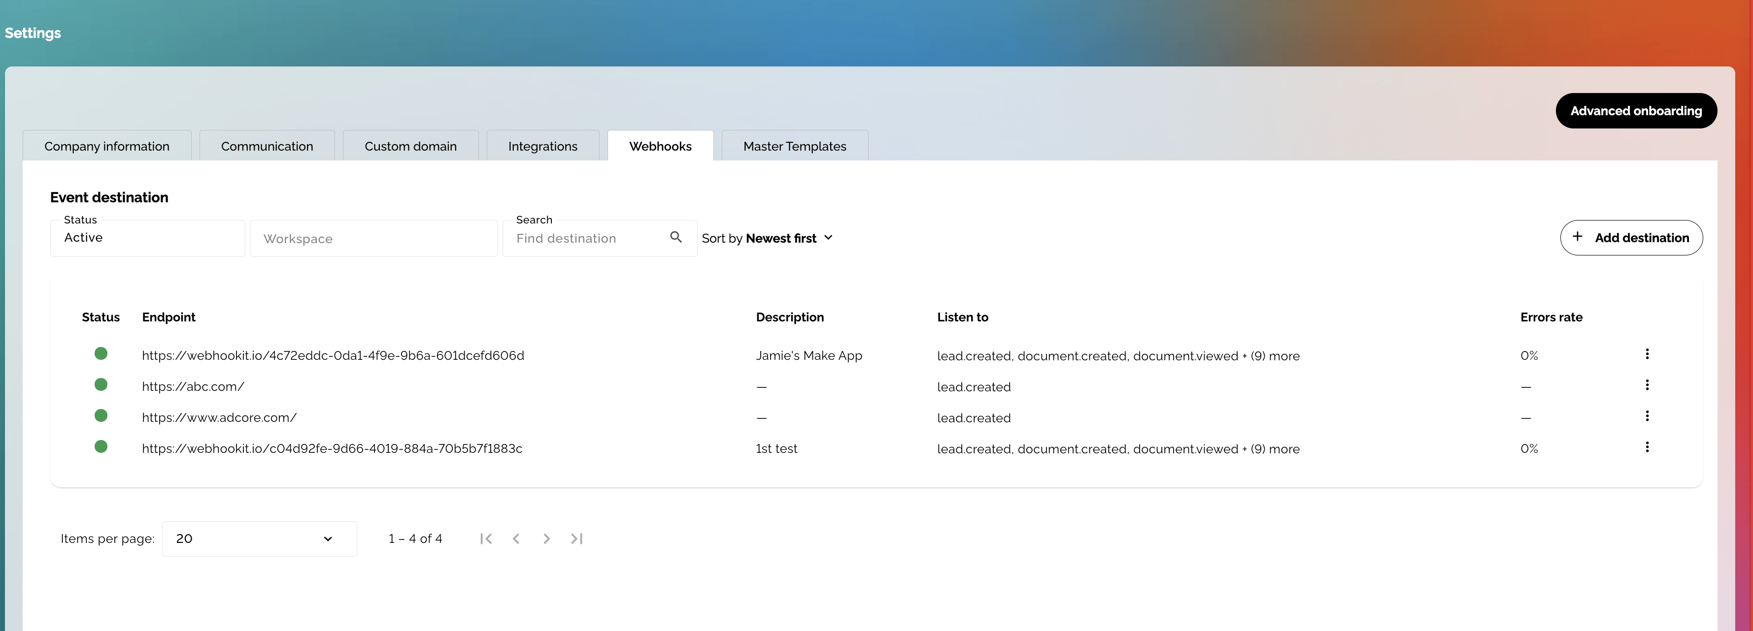Open the Workspace filter field
The width and height of the screenshot is (1753, 631).
373,239
